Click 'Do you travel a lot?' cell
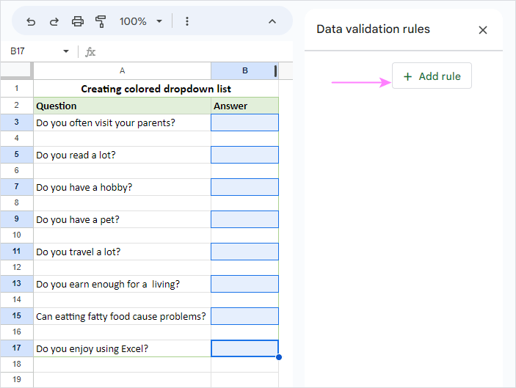 click(x=122, y=252)
